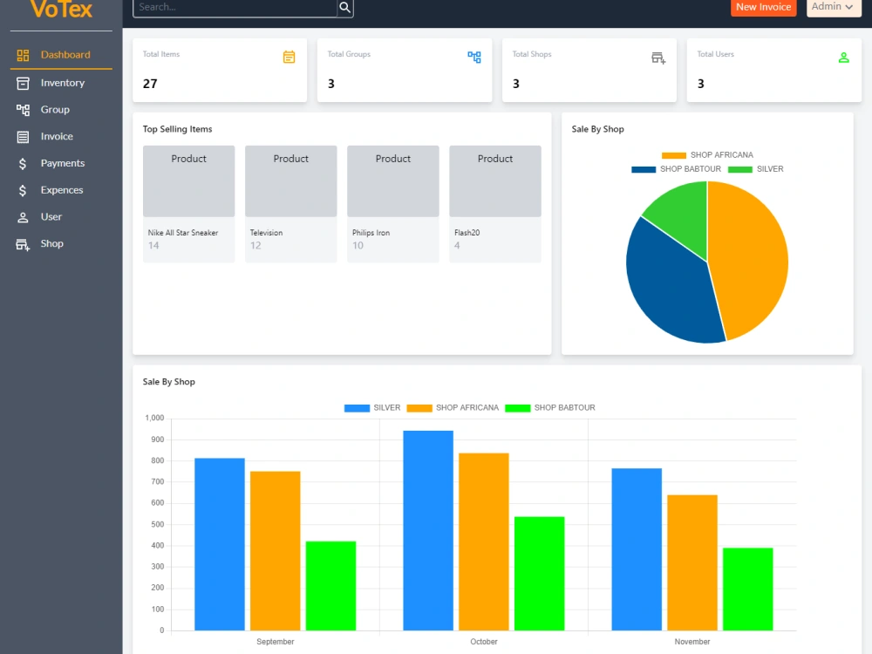Click the Expences dollar sign icon
872x654 pixels.
pos(23,190)
